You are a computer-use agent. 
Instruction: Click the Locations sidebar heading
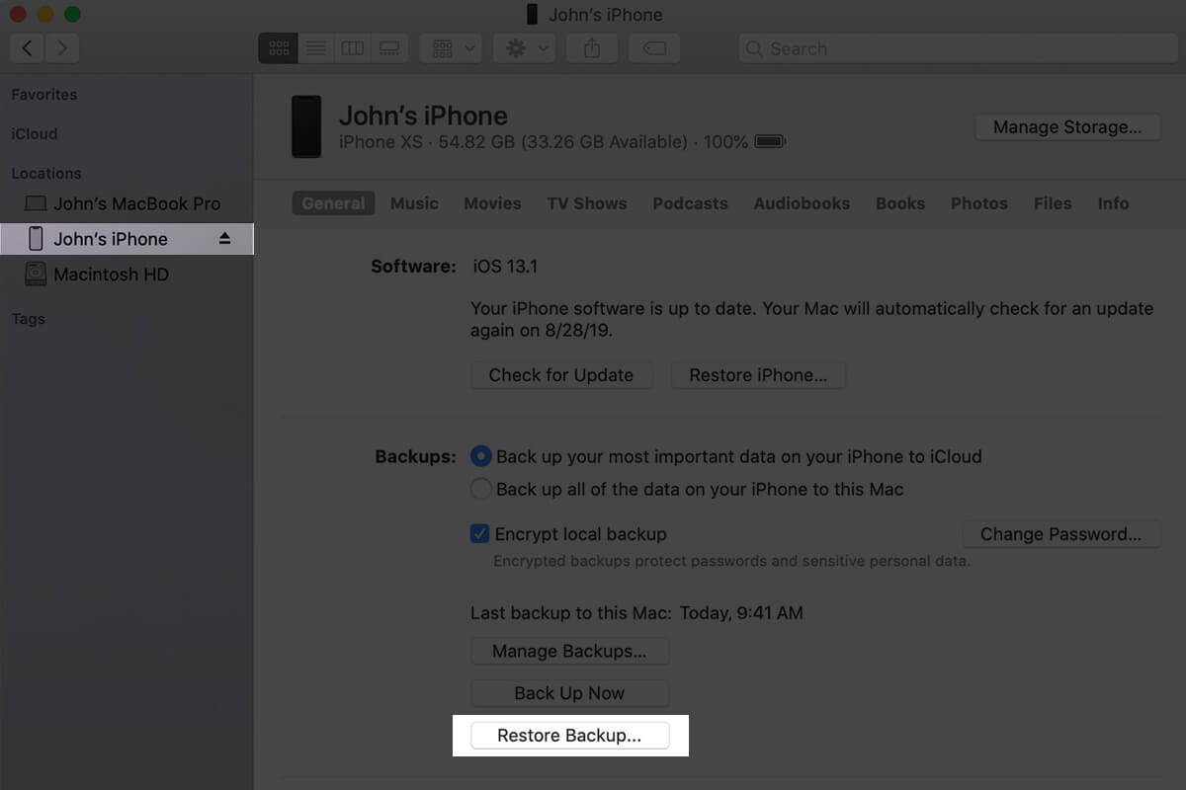(46, 174)
